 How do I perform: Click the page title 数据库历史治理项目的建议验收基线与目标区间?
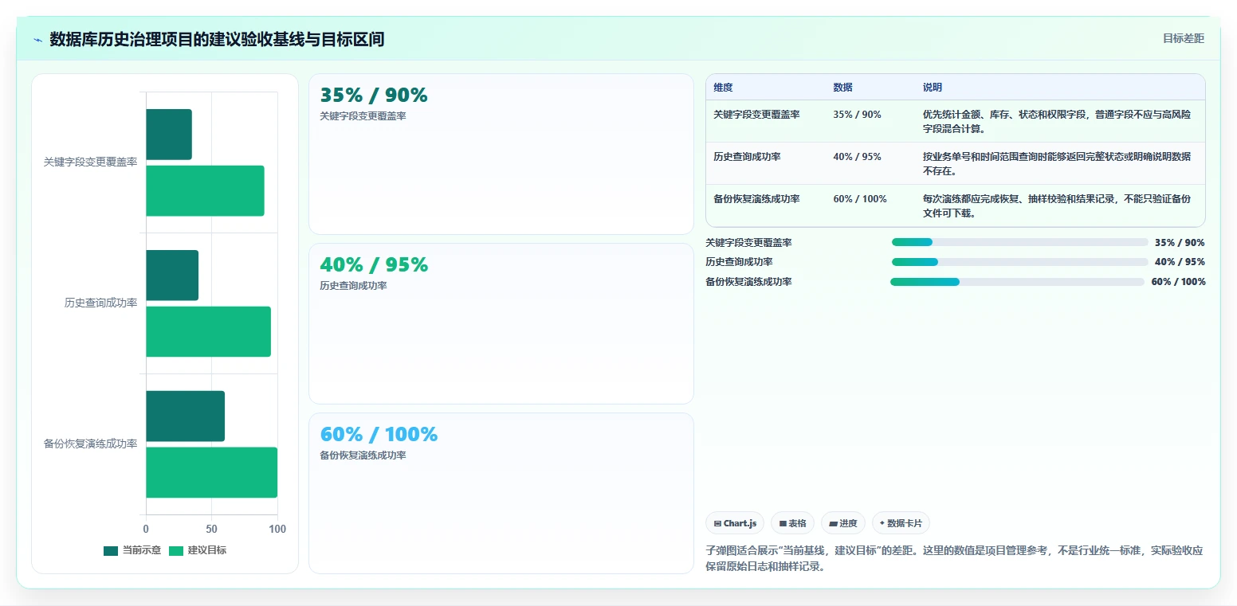[217, 39]
